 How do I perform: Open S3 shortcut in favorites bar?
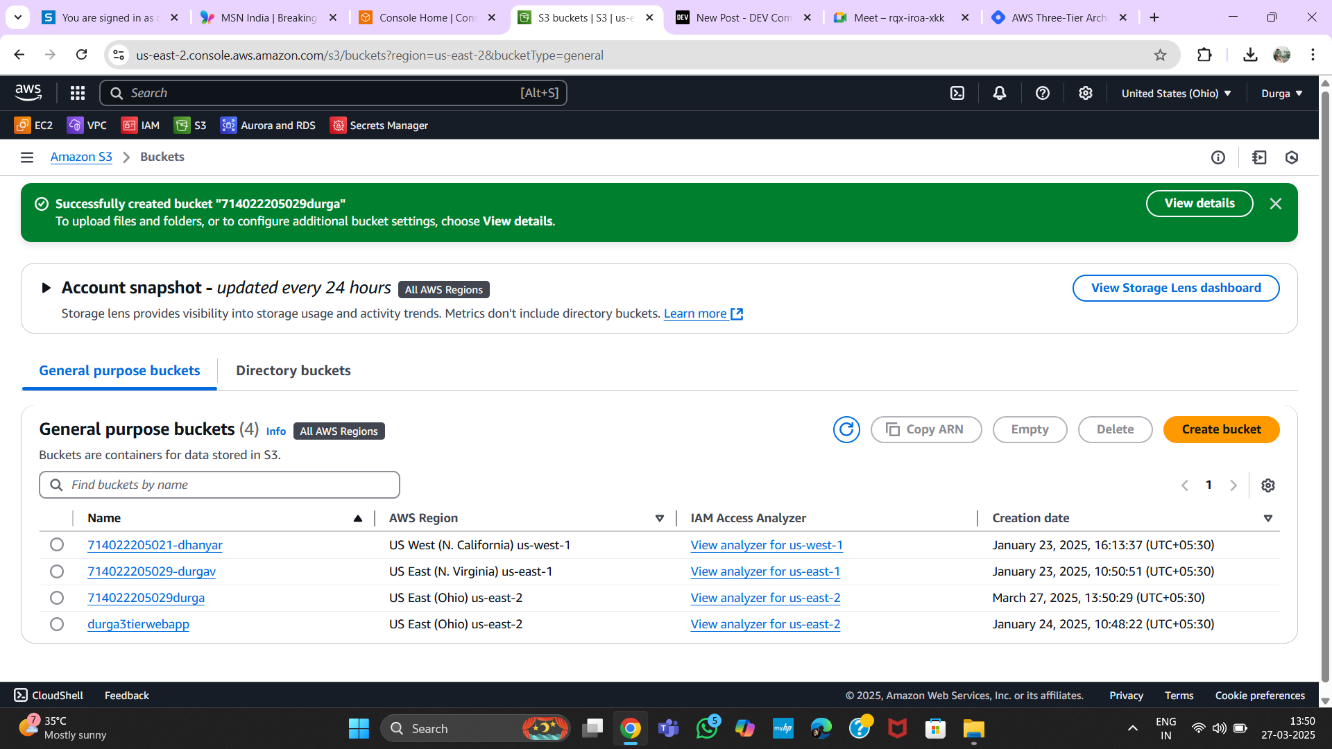[x=190, y=126]
